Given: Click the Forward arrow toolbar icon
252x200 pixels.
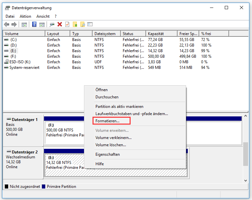Looking at the screenshot, I should click(x=14, y=24).
